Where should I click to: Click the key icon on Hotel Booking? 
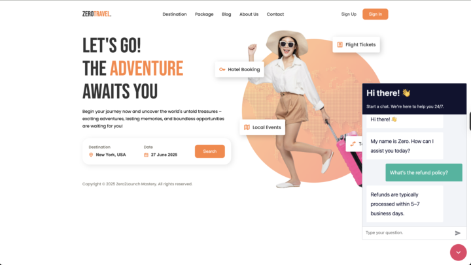tap(222, 70)
